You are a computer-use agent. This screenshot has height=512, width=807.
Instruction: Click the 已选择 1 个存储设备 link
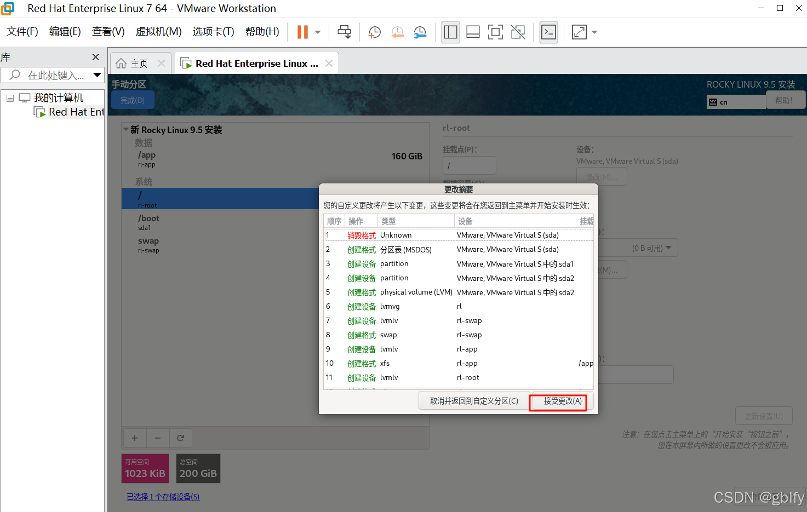tap(163, 497)
